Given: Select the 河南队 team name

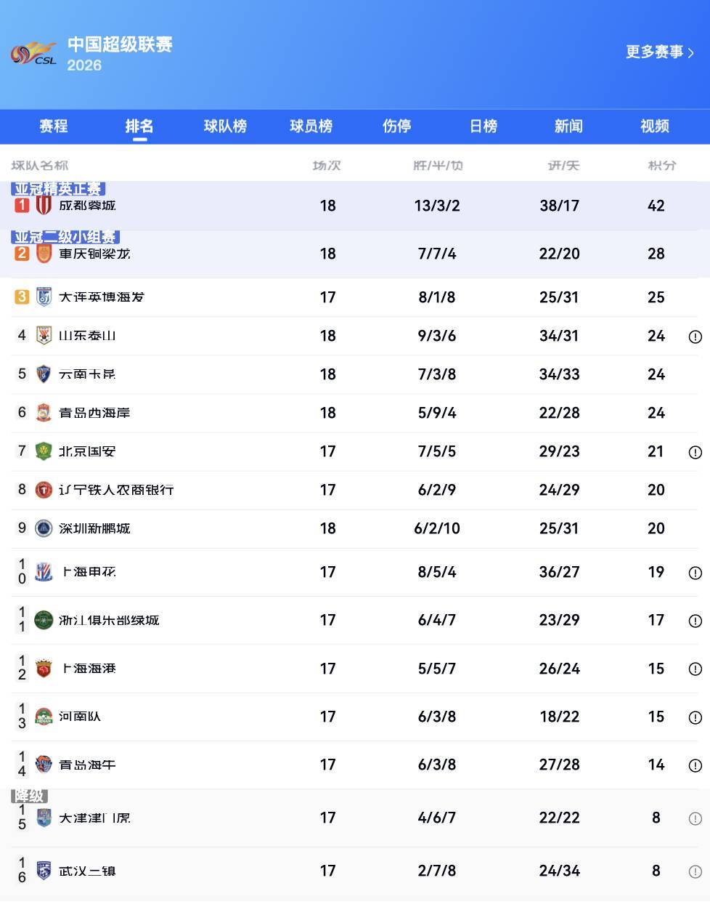Looking at the screenshot, I should 80,717.
